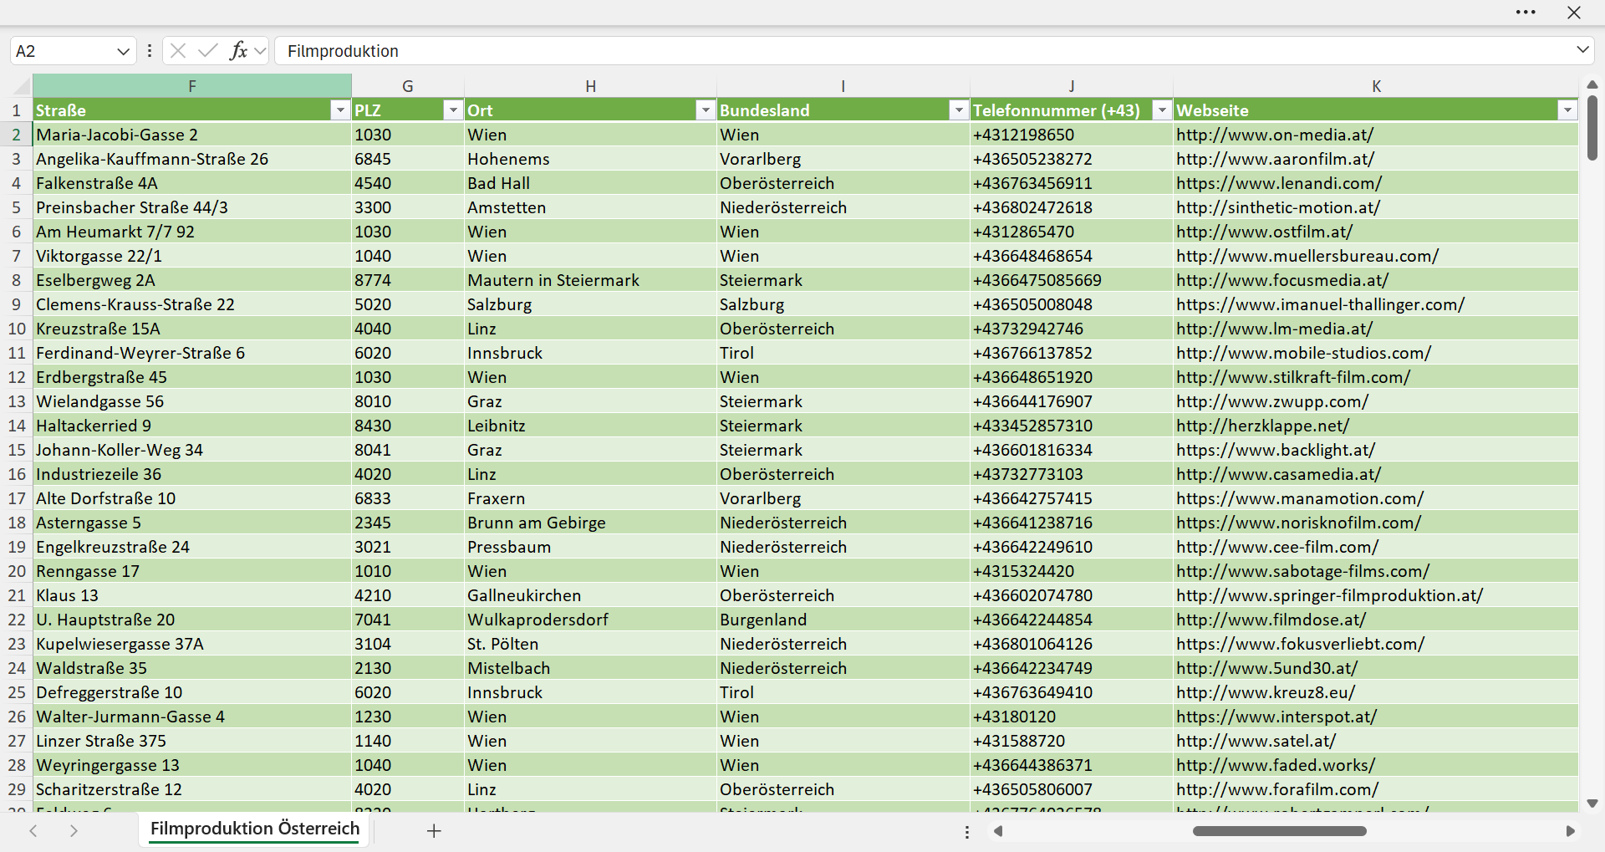This screenshot has width=1605, height=852.
Task: Select the Filmproduktion Österreich sheet tab
Action: click(x=255, y=829)
